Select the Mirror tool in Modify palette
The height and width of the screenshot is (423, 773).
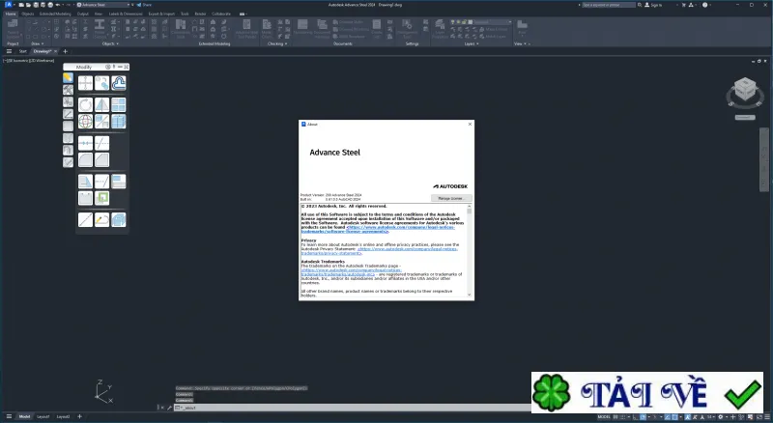tap(102, 104)
